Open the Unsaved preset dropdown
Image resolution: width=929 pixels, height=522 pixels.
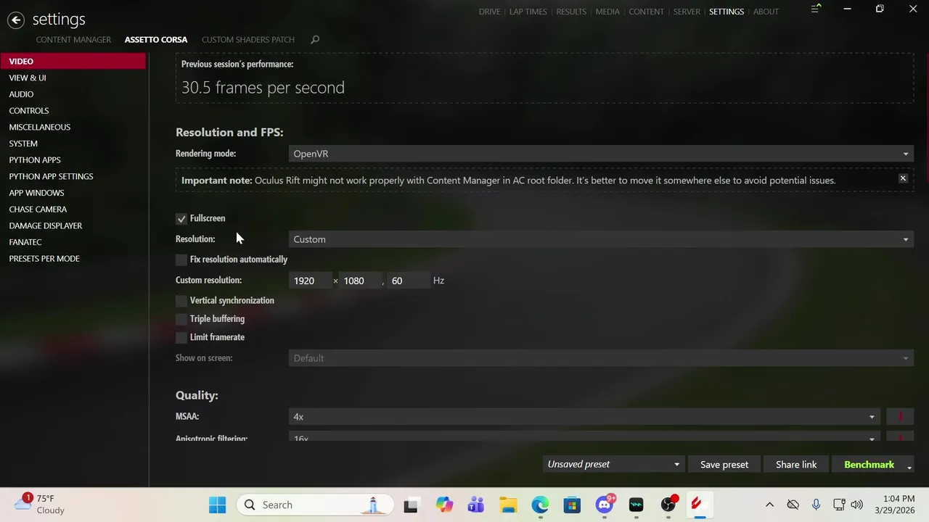click(x=613, y=465)
